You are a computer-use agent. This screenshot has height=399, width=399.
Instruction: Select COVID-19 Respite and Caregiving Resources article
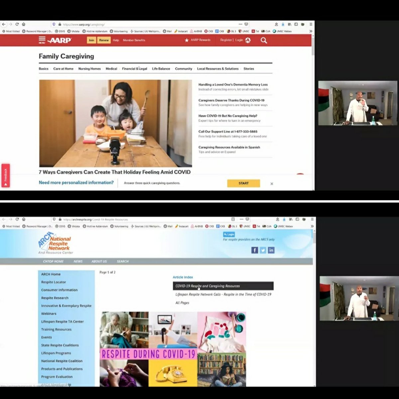pyautogui.click(x=223, y=286)
